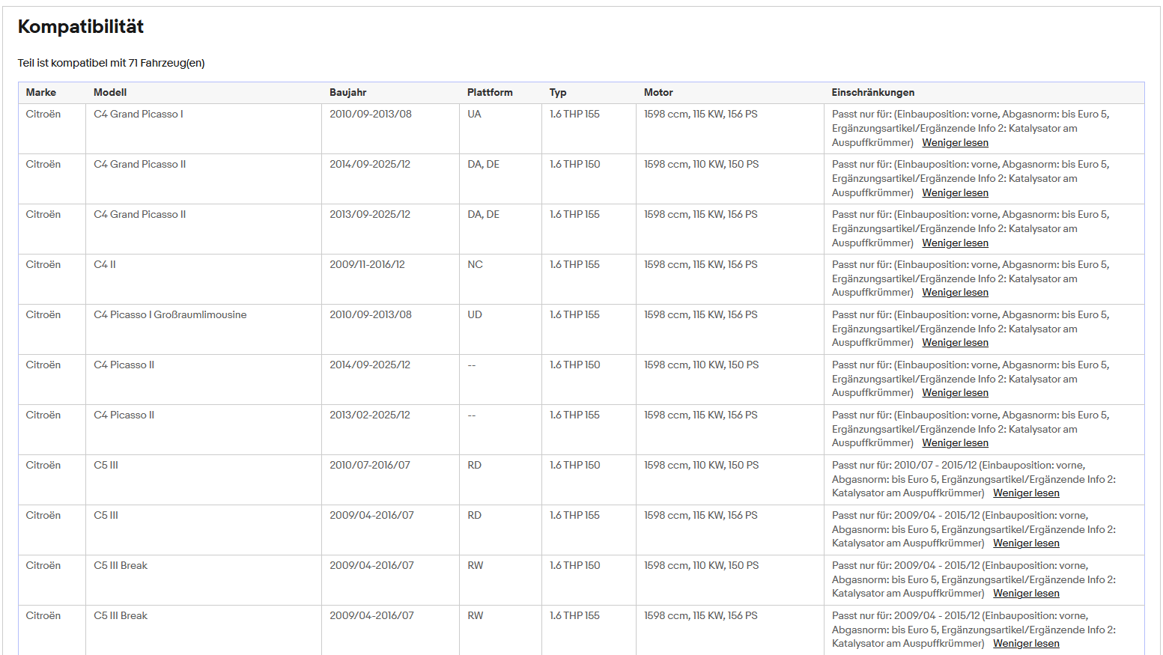Select the Plattform column header

(x=490, y=93)
